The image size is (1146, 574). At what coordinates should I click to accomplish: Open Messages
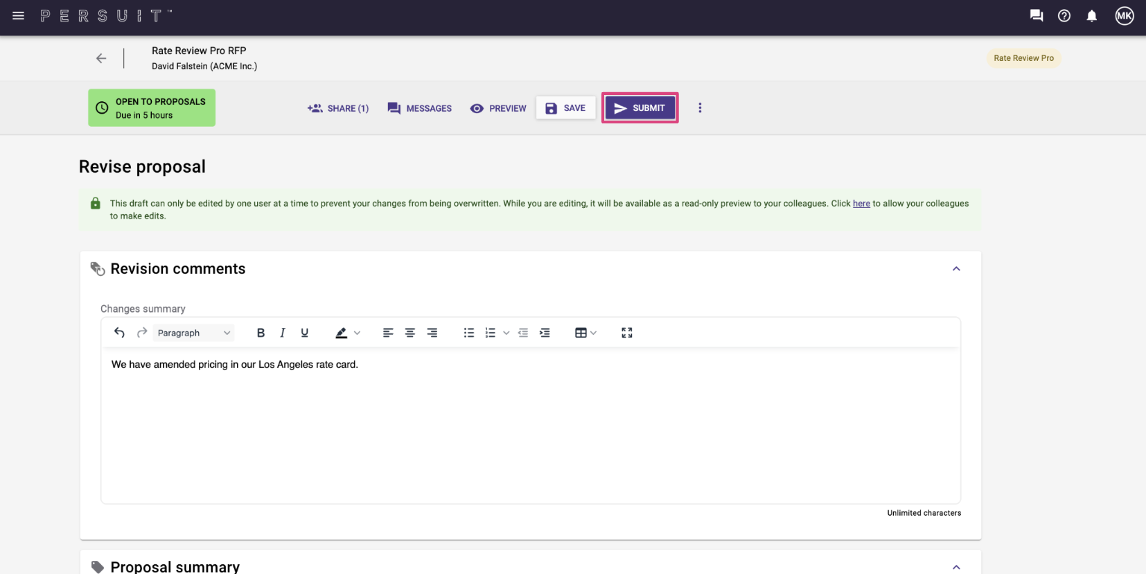point(420,108)
